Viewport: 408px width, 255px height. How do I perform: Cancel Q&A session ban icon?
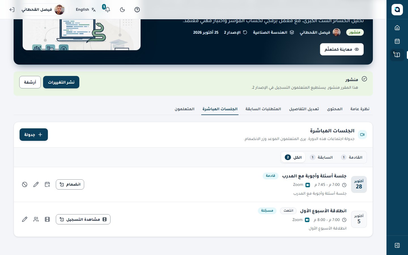point(25,184)
